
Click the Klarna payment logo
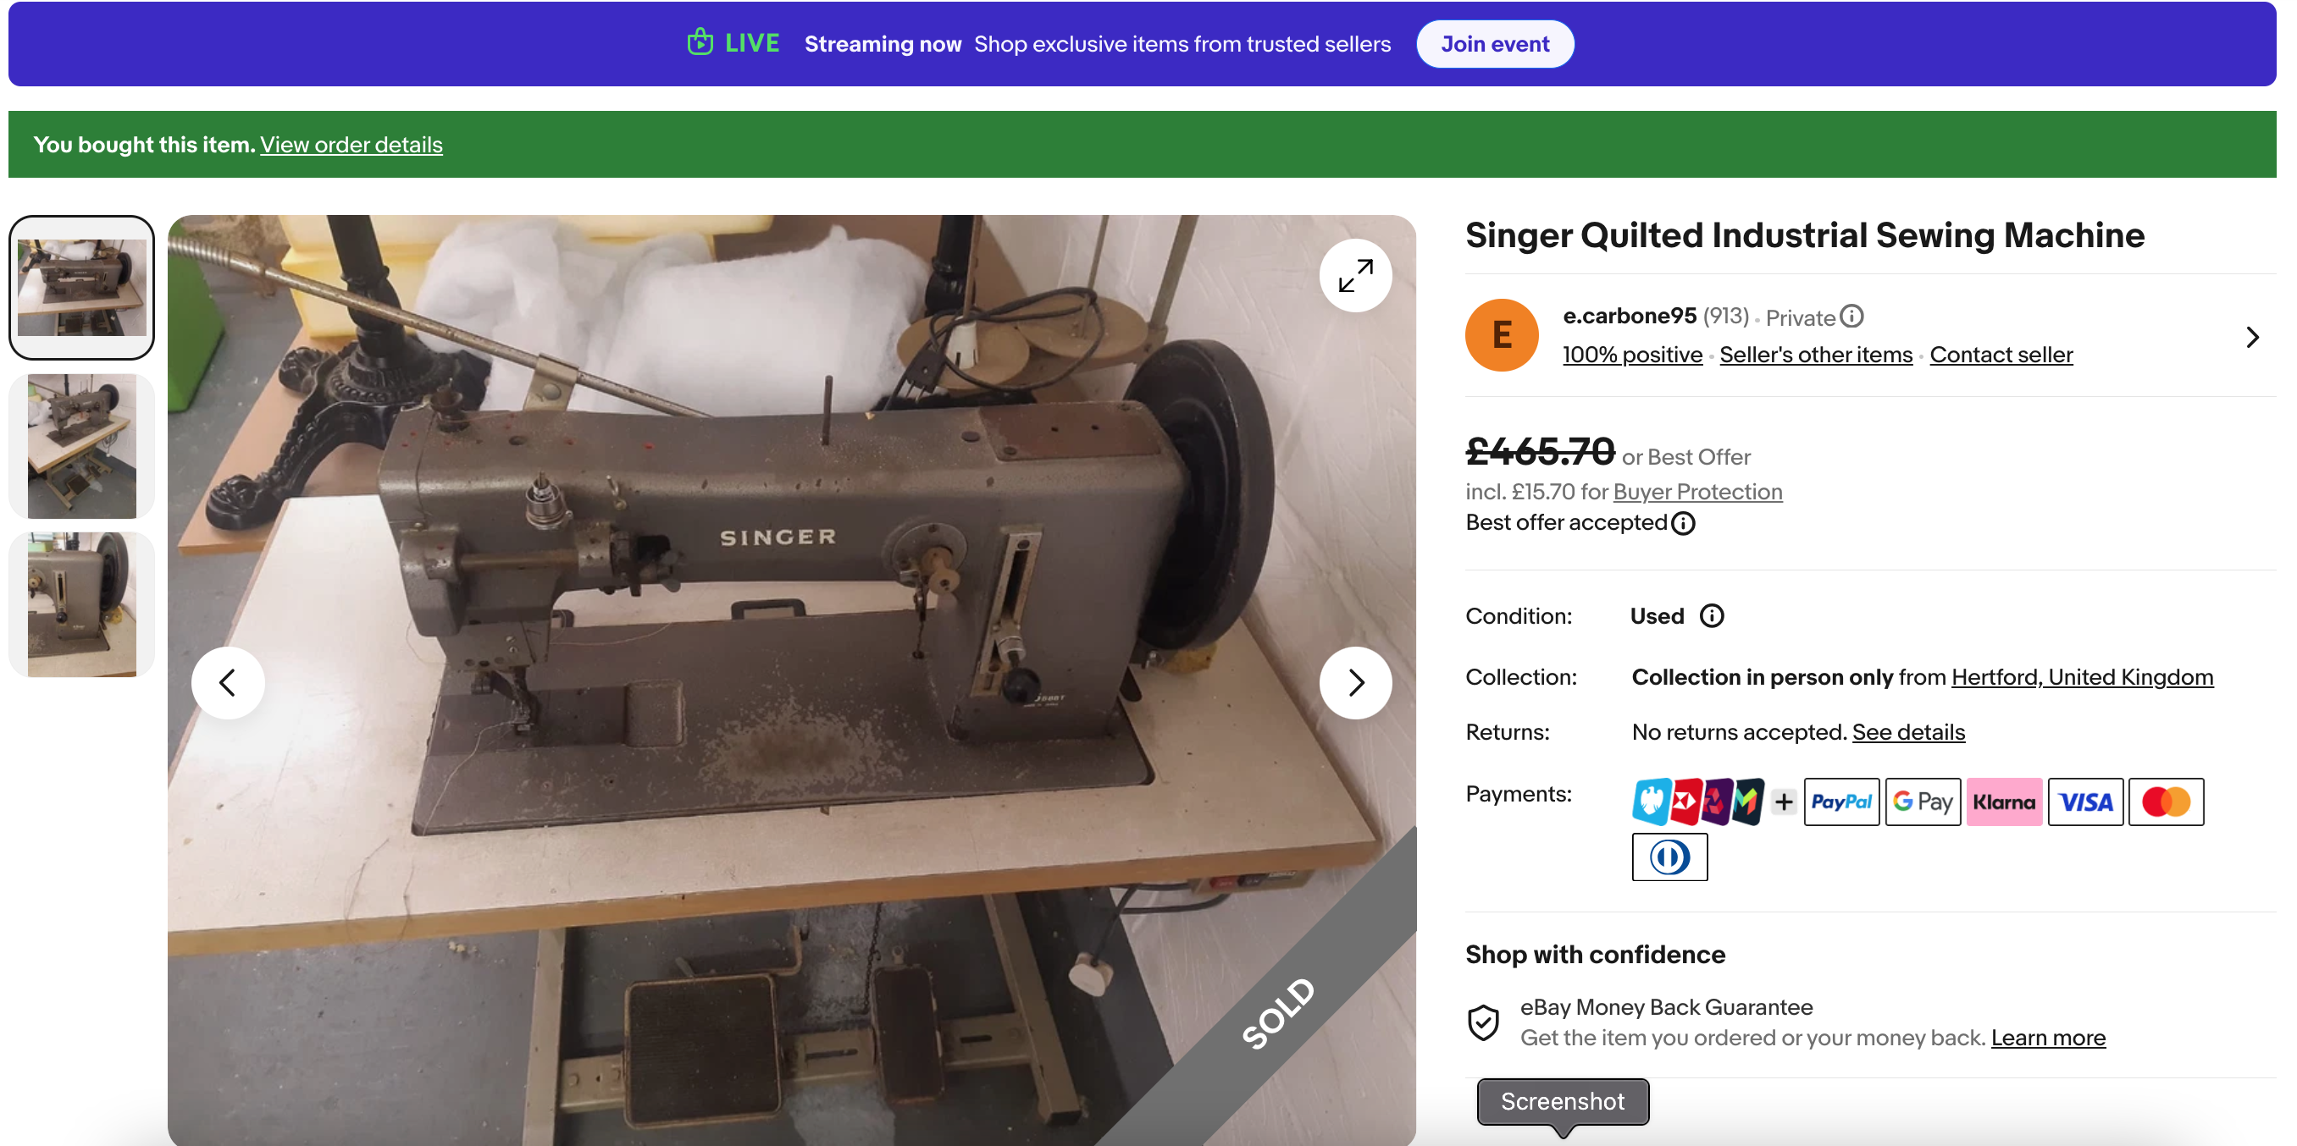(2004, 802)
